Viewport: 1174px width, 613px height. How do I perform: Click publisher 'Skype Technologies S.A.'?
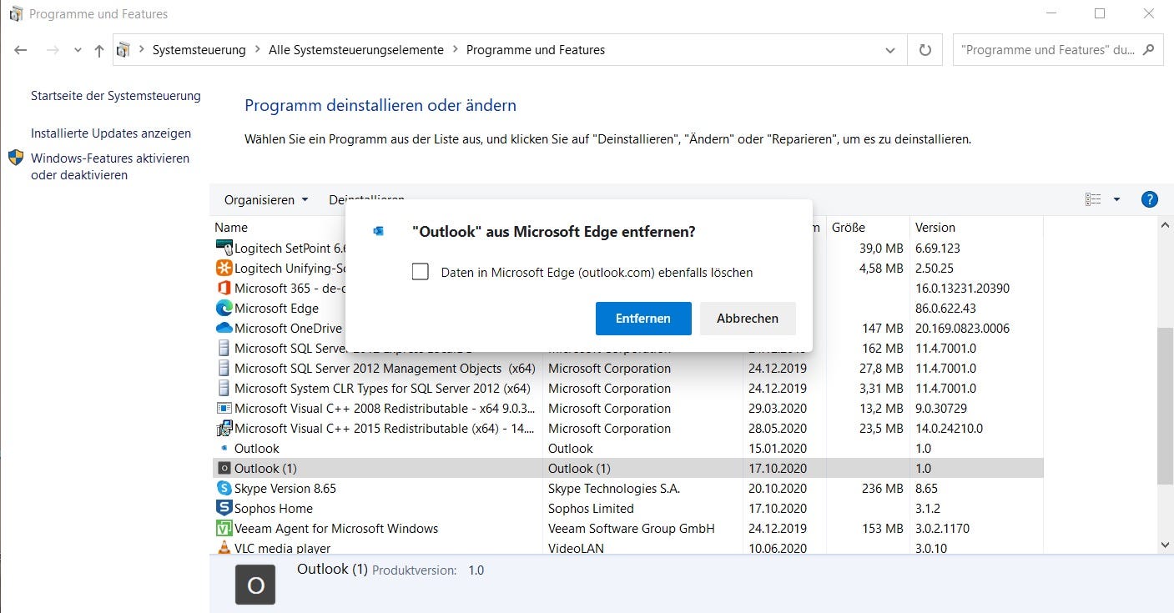pos(614,488)
